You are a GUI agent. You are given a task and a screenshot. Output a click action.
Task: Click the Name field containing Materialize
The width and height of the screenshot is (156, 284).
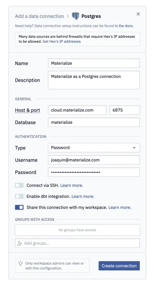pyautogui.click(x=94, y=63)
